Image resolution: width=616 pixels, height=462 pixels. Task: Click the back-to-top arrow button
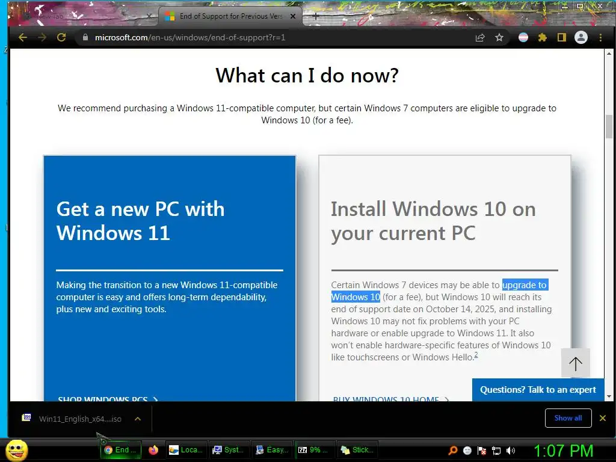tap(576, 363)
